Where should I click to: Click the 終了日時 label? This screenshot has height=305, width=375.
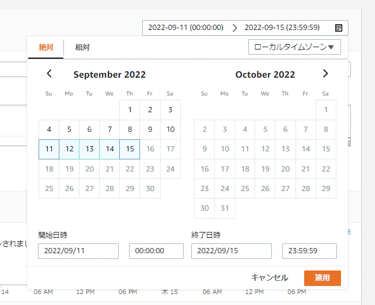click(x=206, y=235)
